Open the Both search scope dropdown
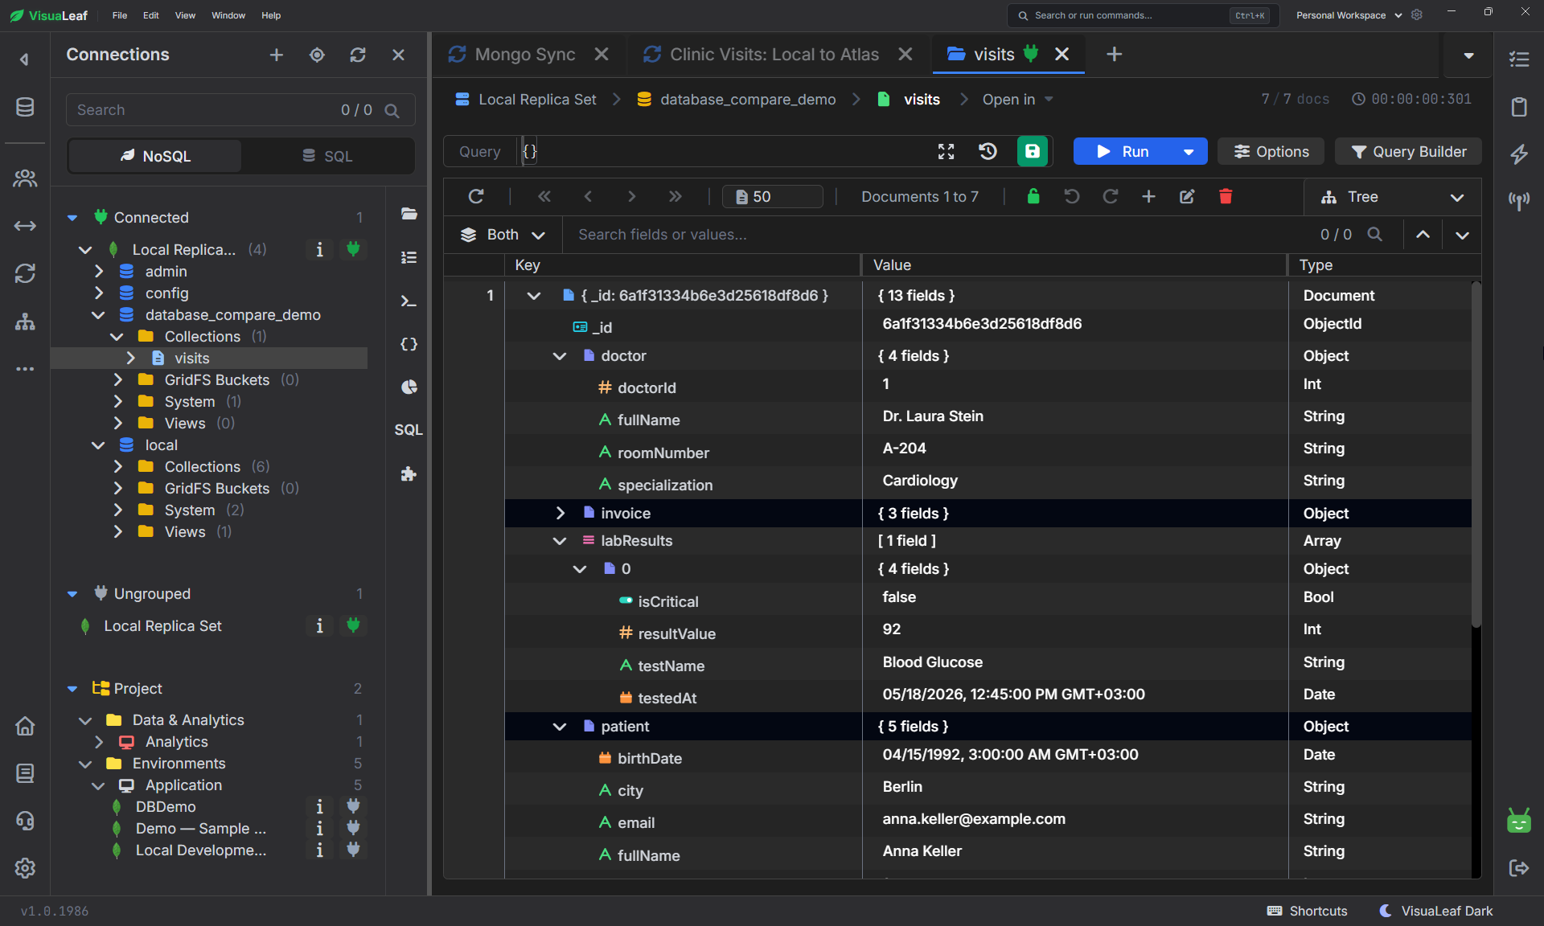Screen dimensions: 1544x926 [503, 235]
